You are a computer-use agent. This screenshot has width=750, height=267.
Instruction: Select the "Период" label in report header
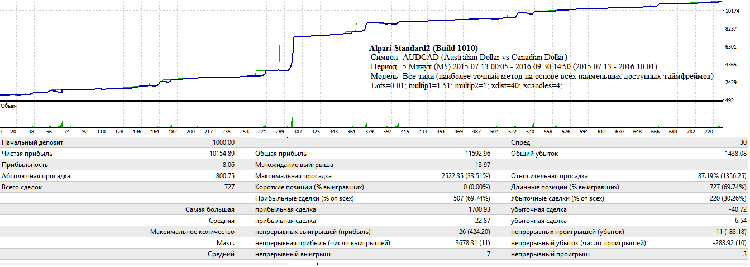point(384,67)
